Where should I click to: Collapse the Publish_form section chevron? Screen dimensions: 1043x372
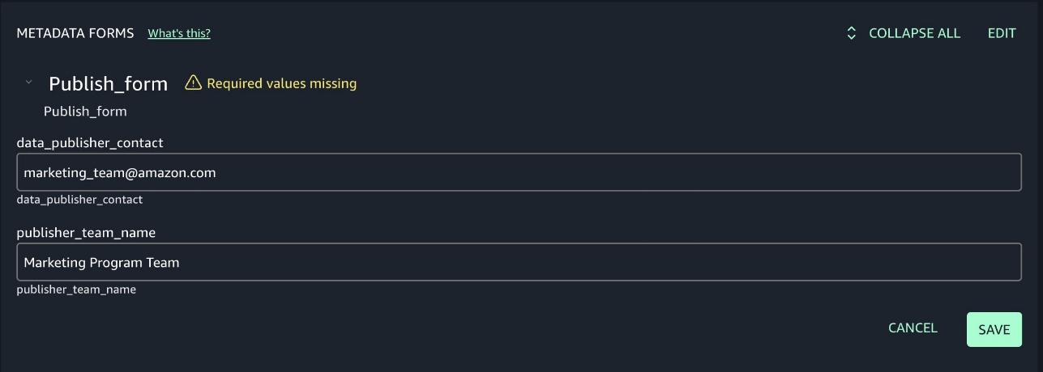pos(28,82)
